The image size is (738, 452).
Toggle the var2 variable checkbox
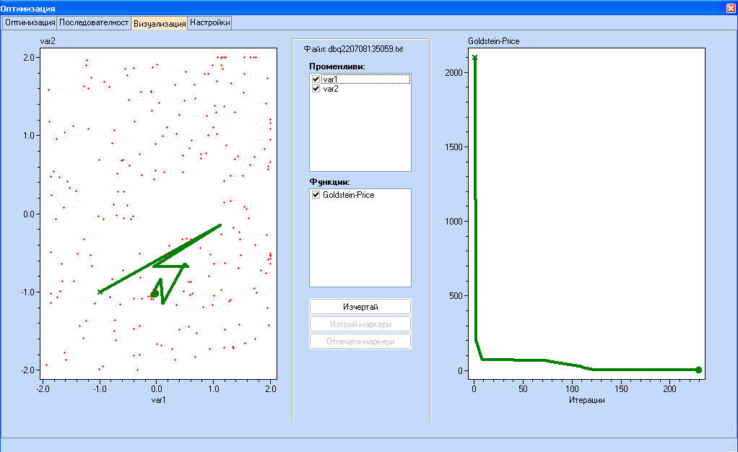316,89
